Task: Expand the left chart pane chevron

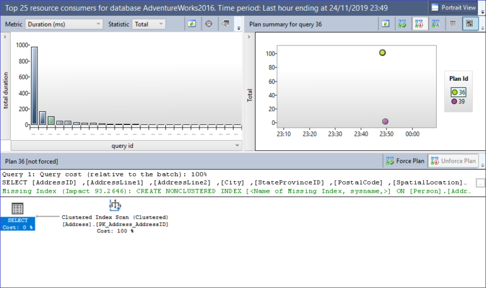Action: click(5, 37)
